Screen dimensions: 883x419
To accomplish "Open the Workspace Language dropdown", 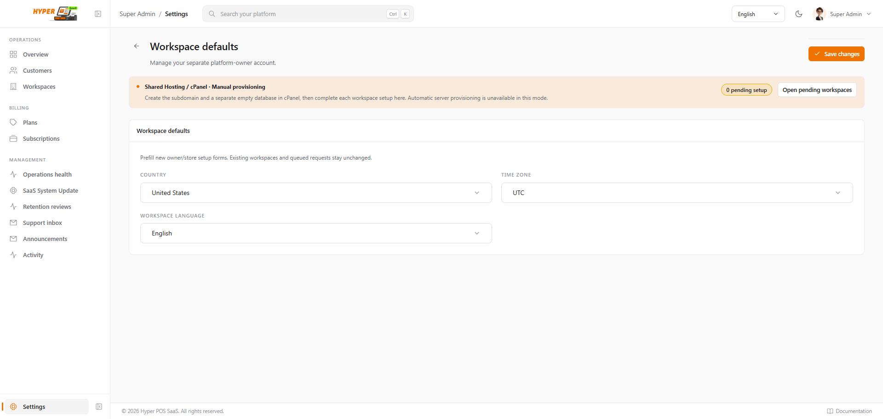I will pyautogui.click(x=316, y=233).
